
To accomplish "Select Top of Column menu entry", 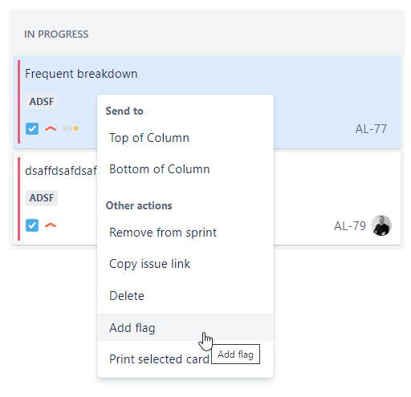I will click(x=185, y=138).
